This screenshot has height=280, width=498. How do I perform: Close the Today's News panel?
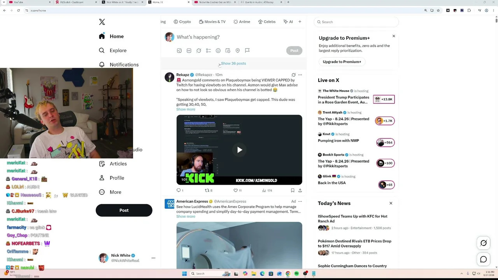pyautogui.click(x=391, y=203)
